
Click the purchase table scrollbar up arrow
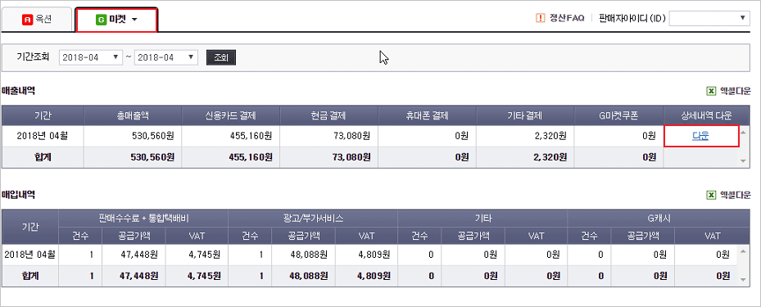[743, 251]
